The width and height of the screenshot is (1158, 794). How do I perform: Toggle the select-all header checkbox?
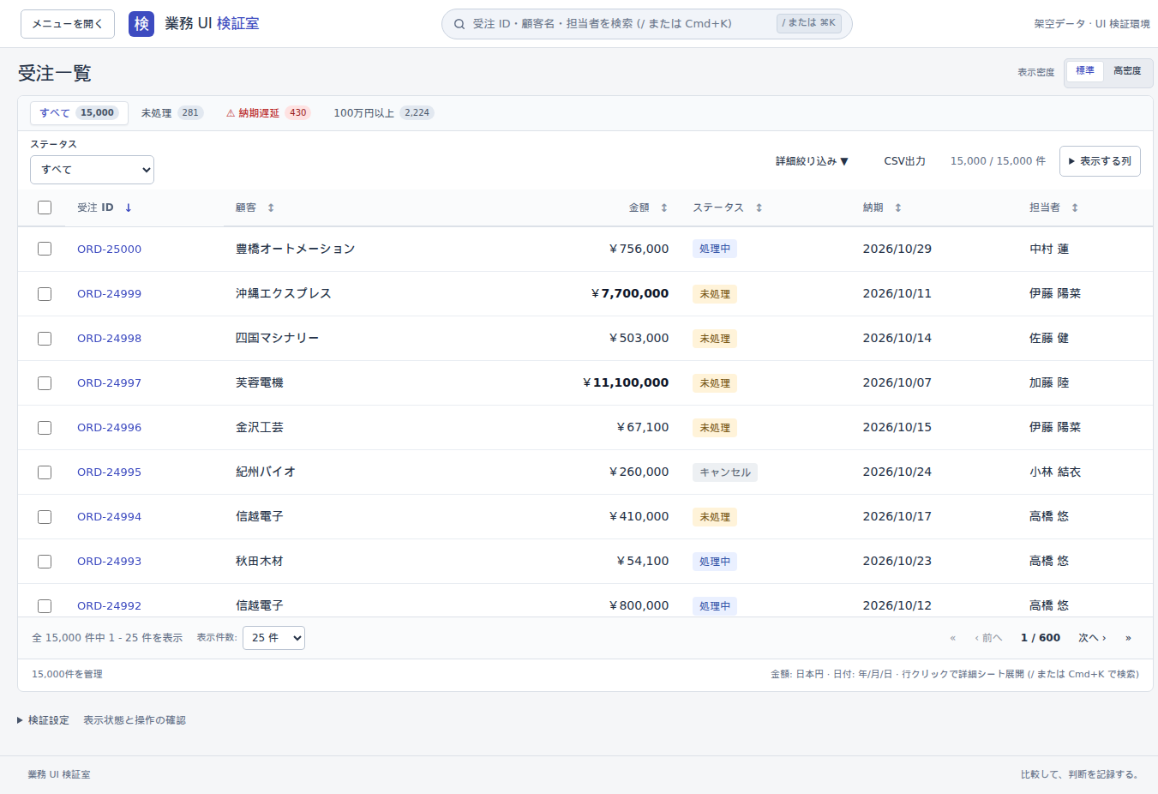click(45, 208)
